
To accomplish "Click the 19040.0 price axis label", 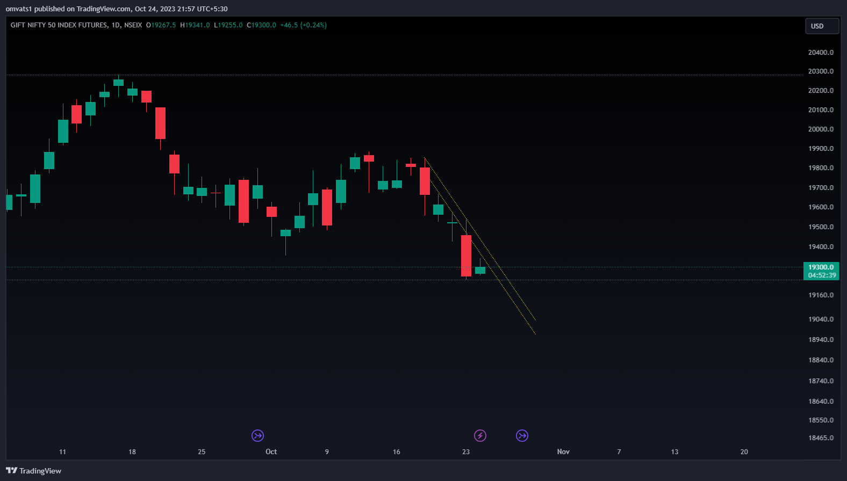I will (x=821, y=319).
